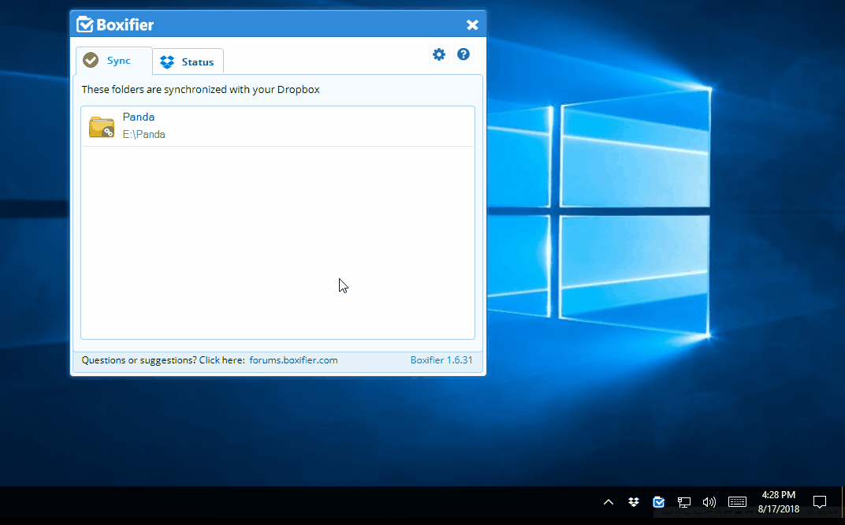The width and height of the screenshot is (845, 525).
Task: Switch to the Status tab
Action: 188,62
